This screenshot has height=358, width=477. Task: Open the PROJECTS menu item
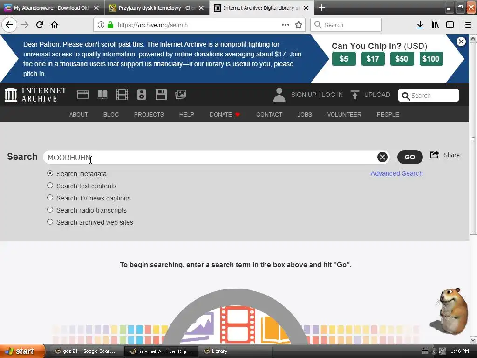[149, 115]
